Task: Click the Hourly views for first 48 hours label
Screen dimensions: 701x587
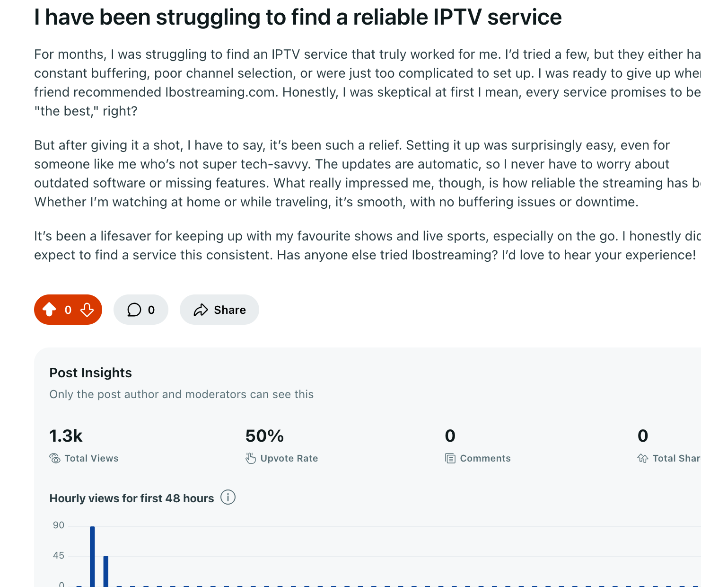Action: (131, 498)
